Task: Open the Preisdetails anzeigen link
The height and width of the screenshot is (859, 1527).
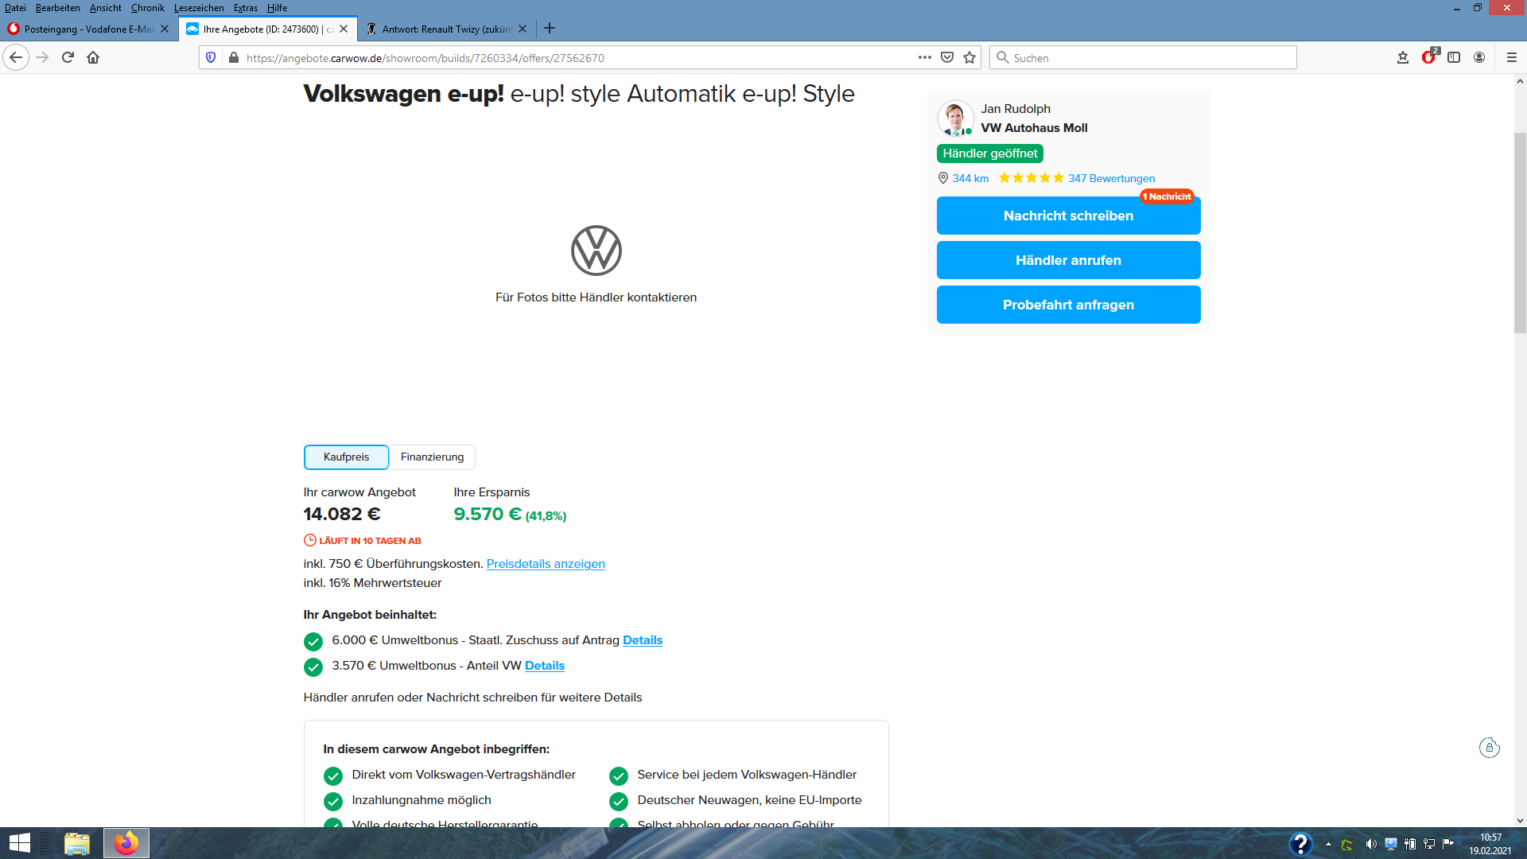Action: [x=546, y=564]
